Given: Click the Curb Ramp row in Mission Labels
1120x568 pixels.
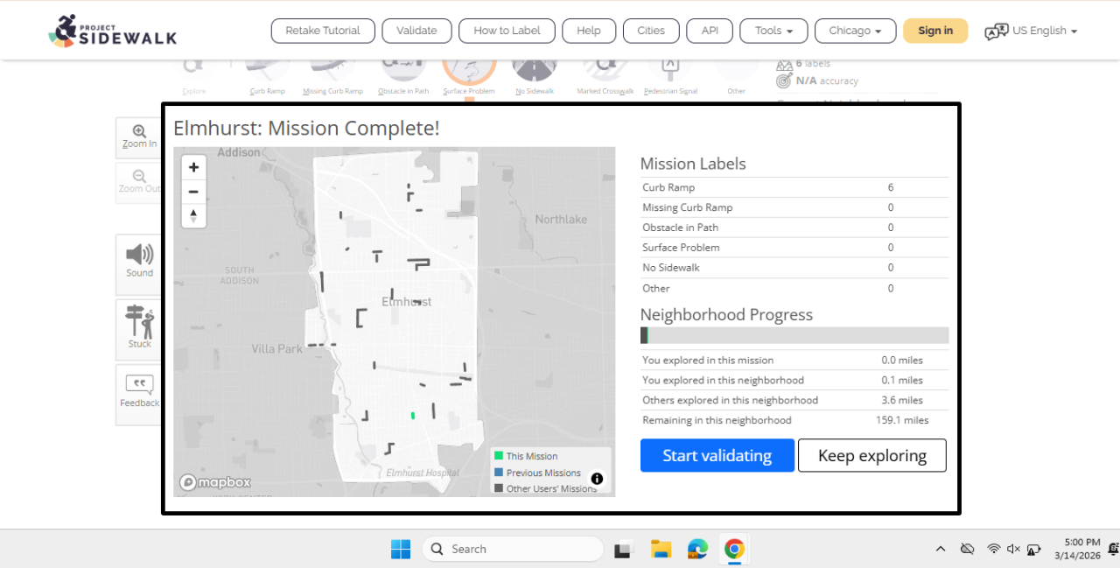Looking at the screenshot, I should point(794,187).
